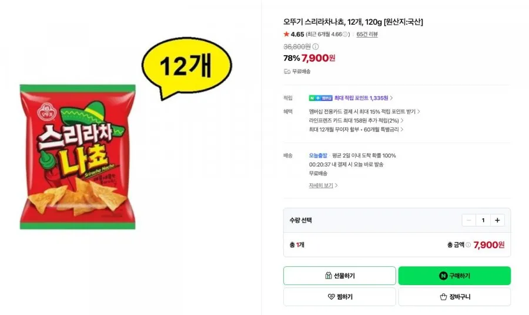This screenshot has height=315, width=529.
Task: Click the info icon beside 총 금액
Action: (468, 245)
